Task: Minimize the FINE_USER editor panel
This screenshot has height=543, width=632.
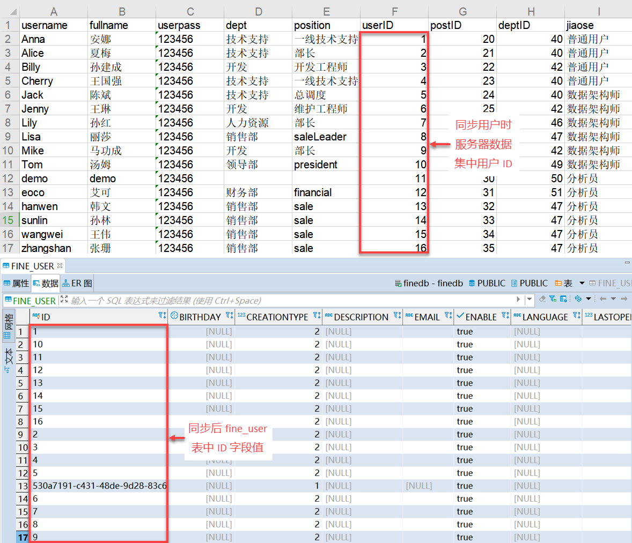Action: click(627, 263)
